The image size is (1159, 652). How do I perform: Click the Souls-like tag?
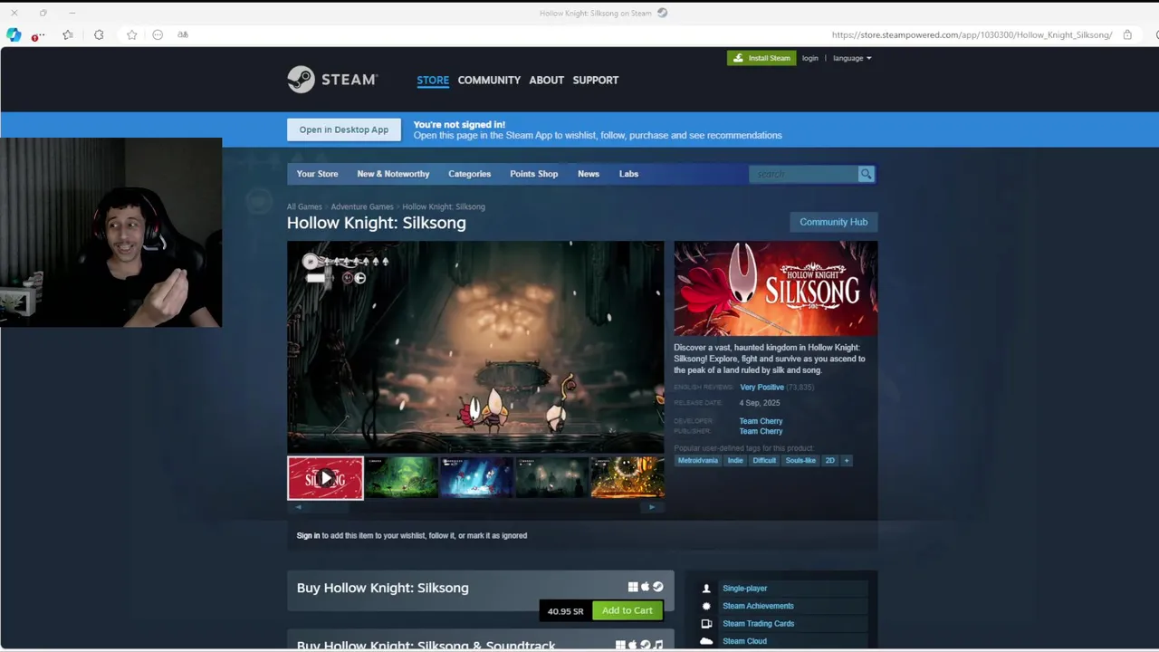(x=800, y=460)
